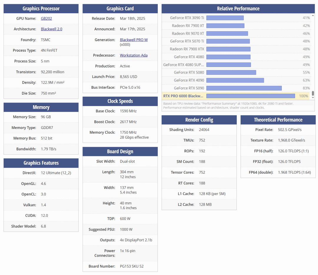This screenshot has height=275, width=318.
Task: Click the 192 ROPs value
Action: tap(202, 151)
